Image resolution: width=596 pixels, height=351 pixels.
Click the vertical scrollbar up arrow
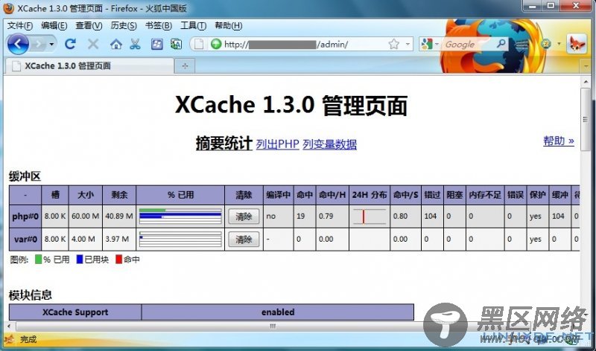586,82
